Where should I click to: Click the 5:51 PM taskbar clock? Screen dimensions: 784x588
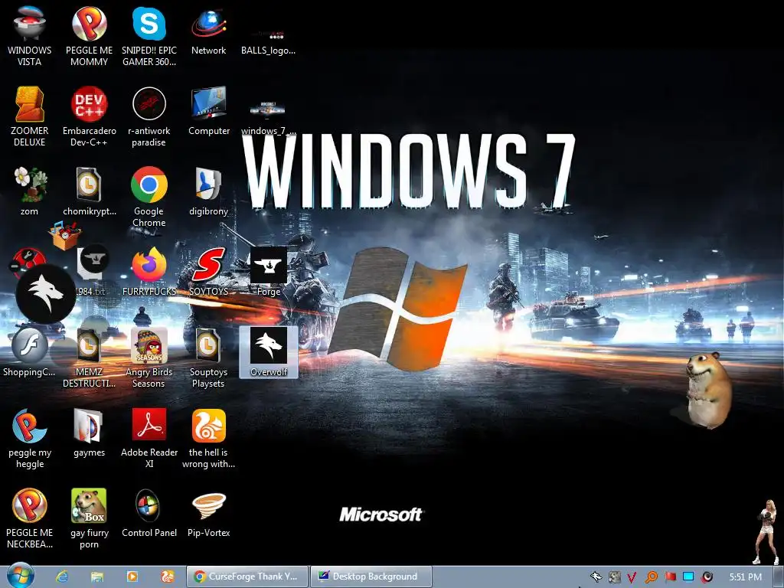pos(745,577)
